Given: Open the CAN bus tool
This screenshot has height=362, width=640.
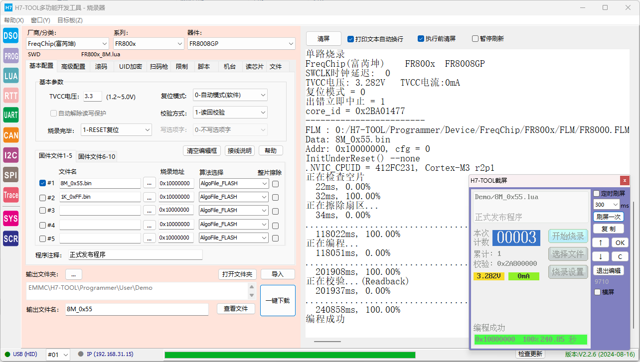Looking at the screenshot, I should click(x=11, y=135).
